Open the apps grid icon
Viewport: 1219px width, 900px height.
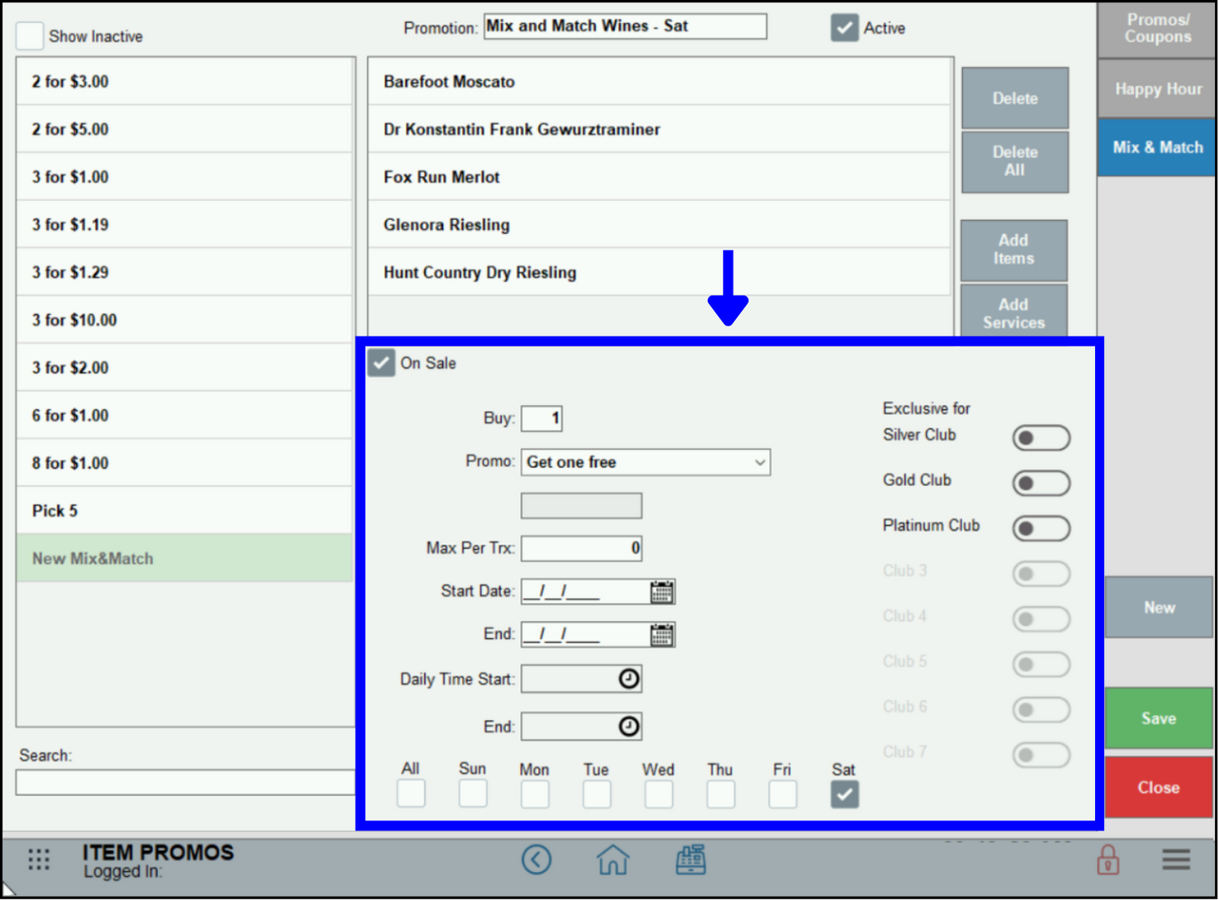37,860
